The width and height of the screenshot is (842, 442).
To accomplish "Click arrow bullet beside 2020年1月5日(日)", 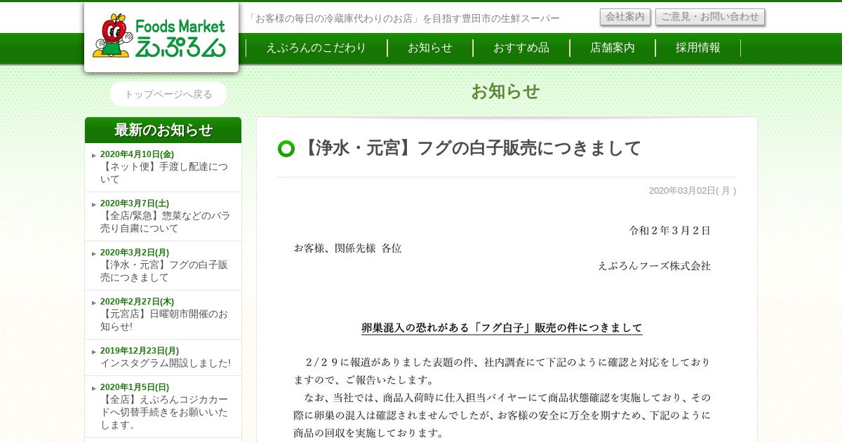I will point(94,388).
